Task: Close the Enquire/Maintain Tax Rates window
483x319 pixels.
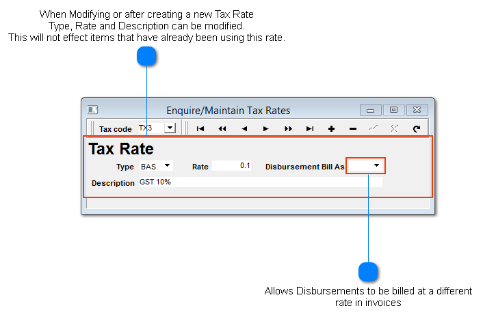Action: pyautogui.click(x=417, y=110)
